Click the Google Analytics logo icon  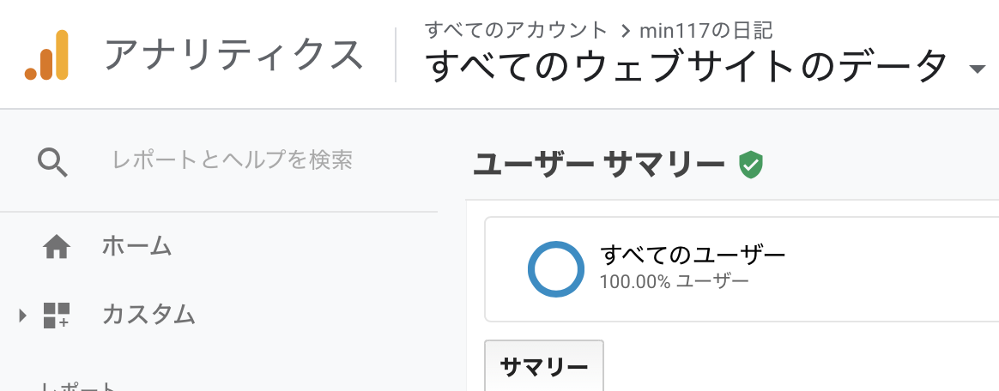pos(47,55)
